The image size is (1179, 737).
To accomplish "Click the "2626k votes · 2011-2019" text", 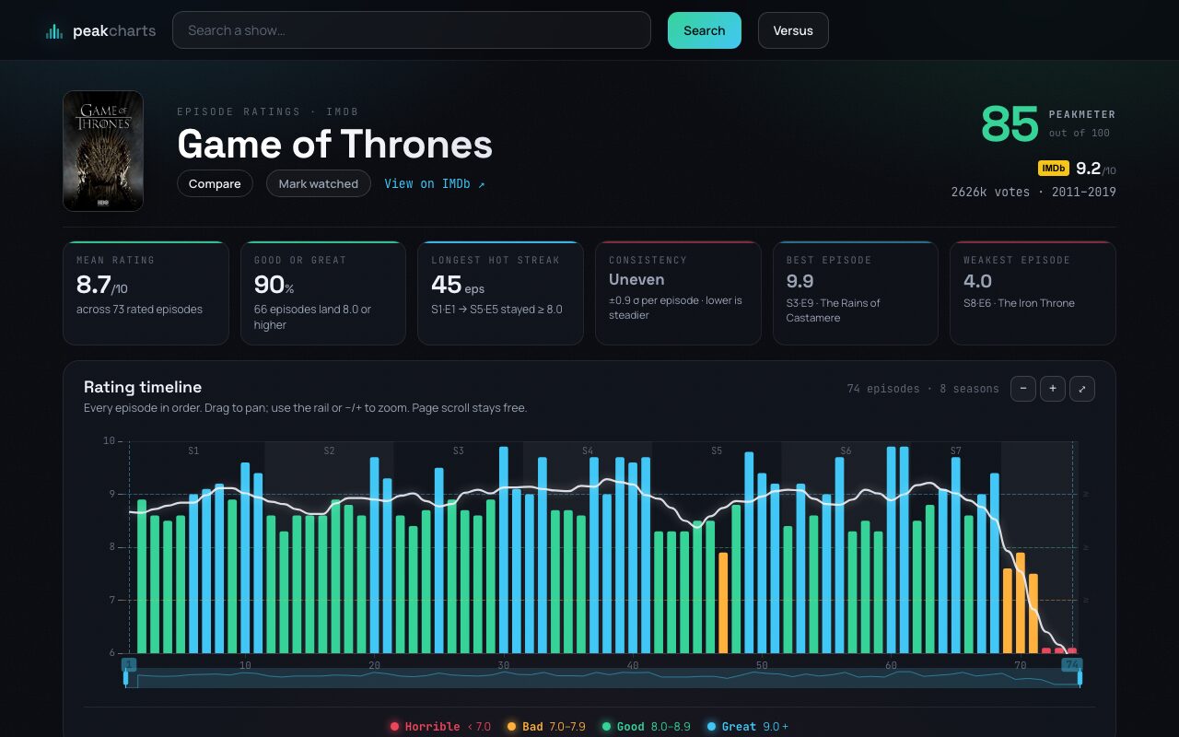I will coord(1033,193).
